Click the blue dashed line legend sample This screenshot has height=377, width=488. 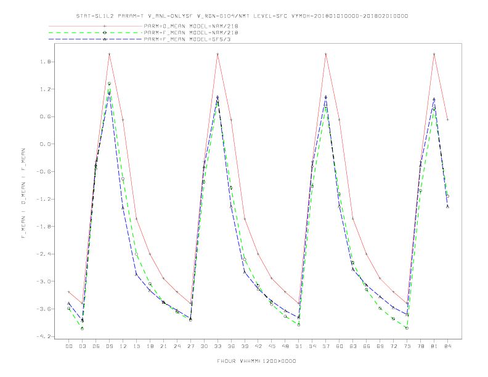[x=96, y=39]
